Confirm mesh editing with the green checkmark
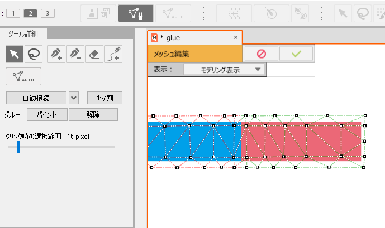 [x=296, y=54]
